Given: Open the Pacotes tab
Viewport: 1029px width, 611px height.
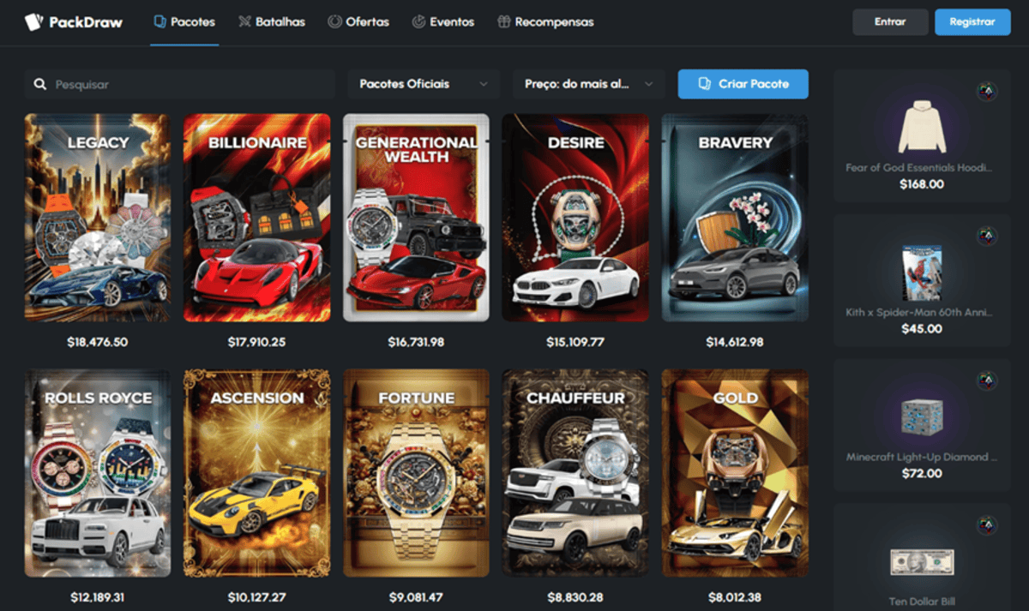Looking at the screenshot, I should point(184,22).
